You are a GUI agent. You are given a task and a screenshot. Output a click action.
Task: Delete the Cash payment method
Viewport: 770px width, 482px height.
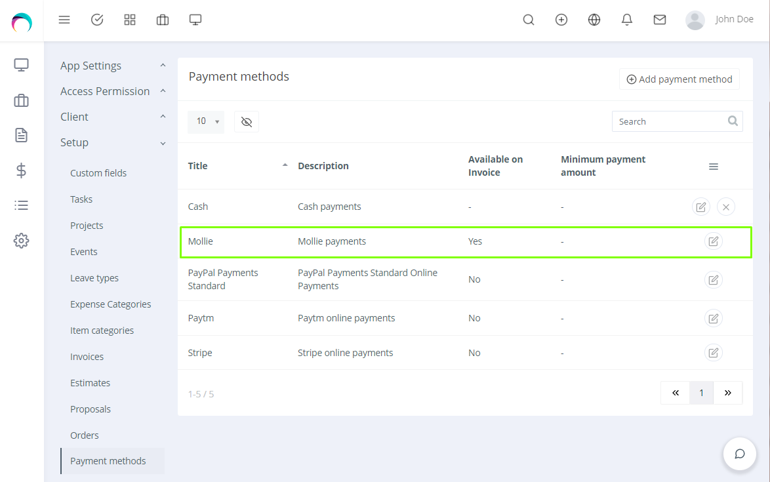[725, 207]
